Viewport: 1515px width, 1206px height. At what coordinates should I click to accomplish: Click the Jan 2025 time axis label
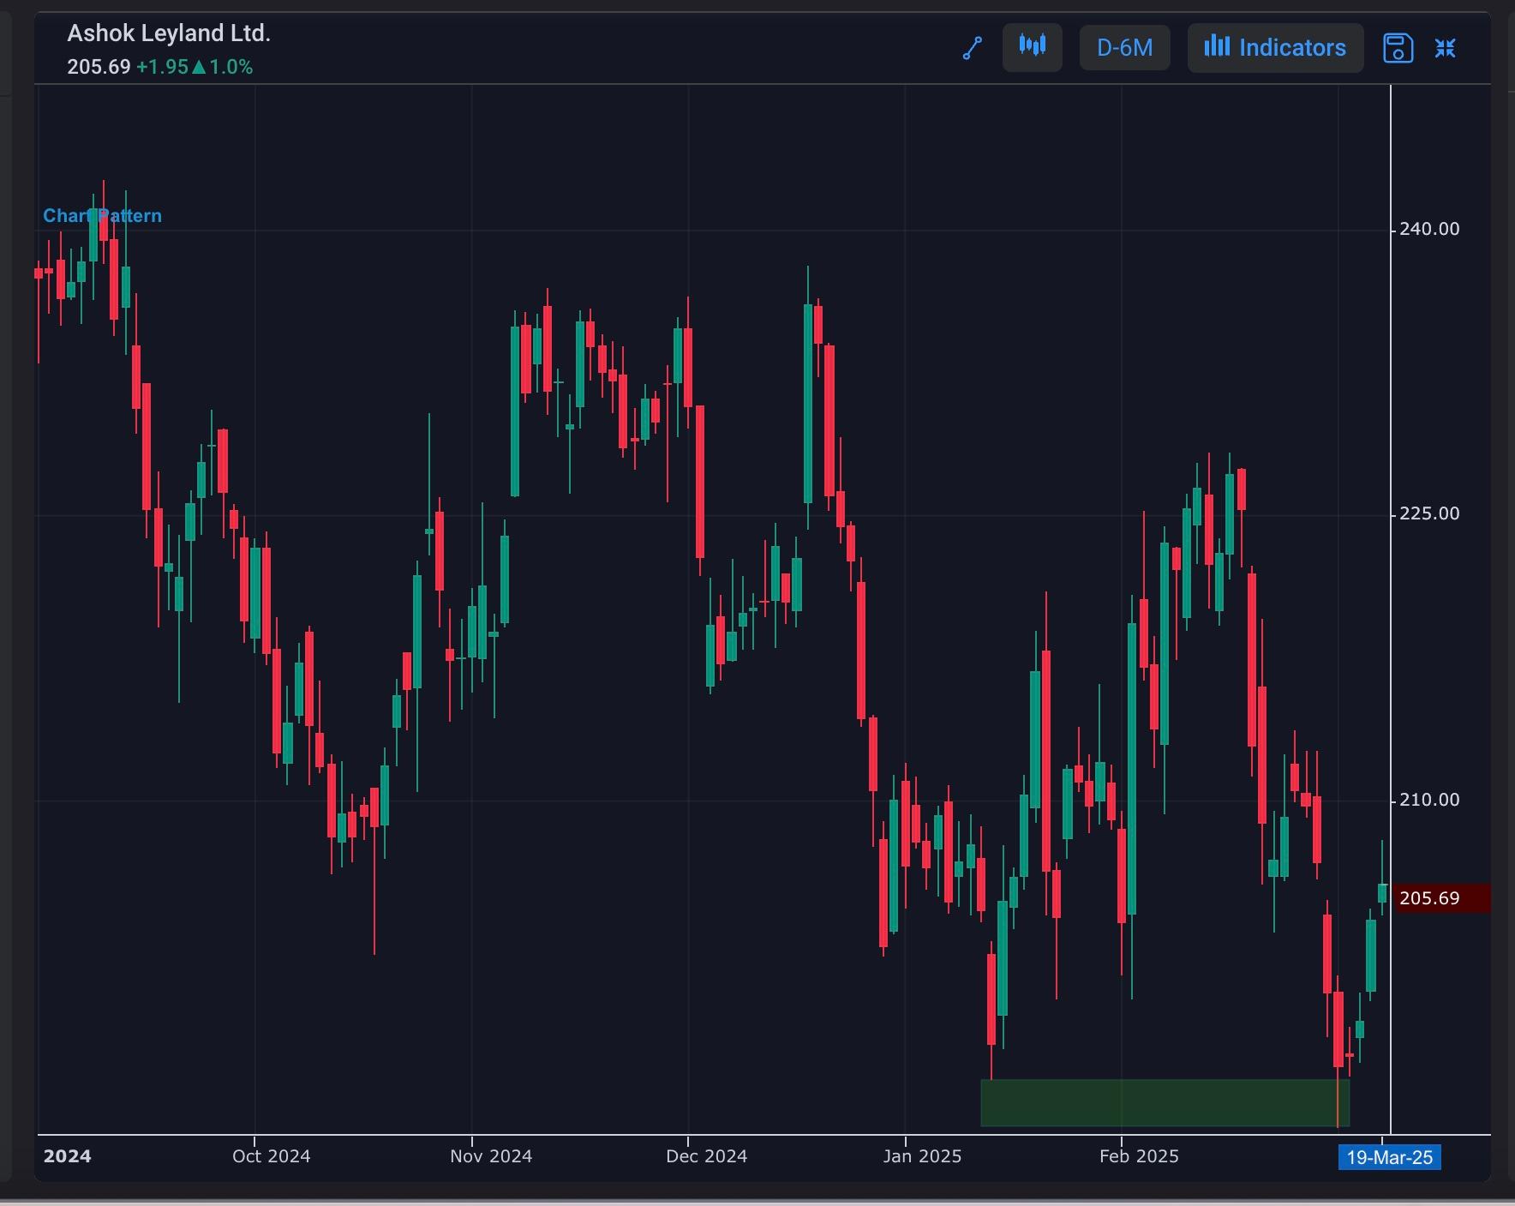922,1156
